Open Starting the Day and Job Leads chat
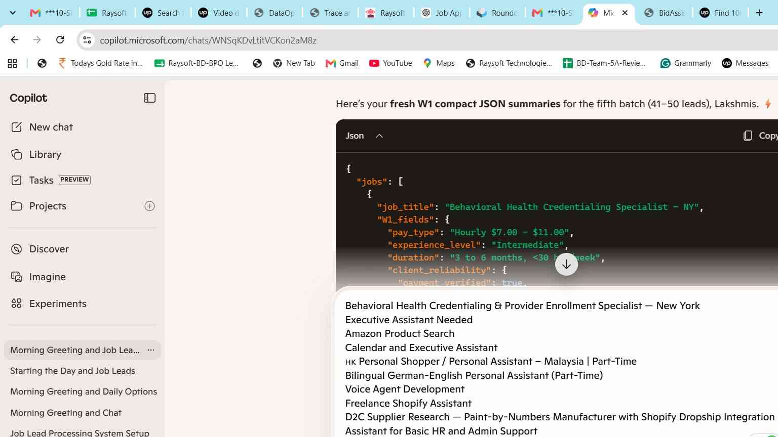This screenshot has height=437, width=778. [x=72, y=371]
